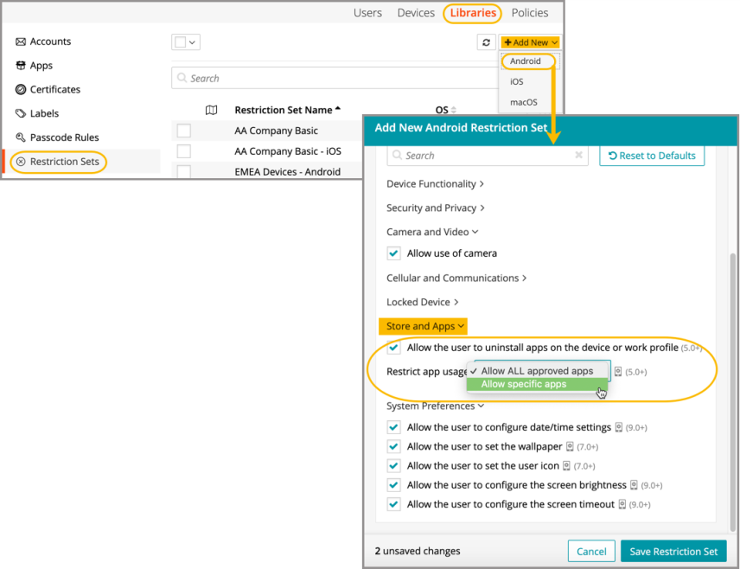Image resolution: width=740 pixels, height=569 pixels.
Task: Open the Add New dropdown
Action: (x=531, y=42)
